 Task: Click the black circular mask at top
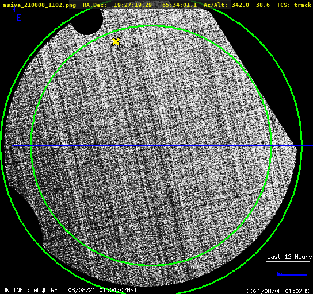point(87,21)
